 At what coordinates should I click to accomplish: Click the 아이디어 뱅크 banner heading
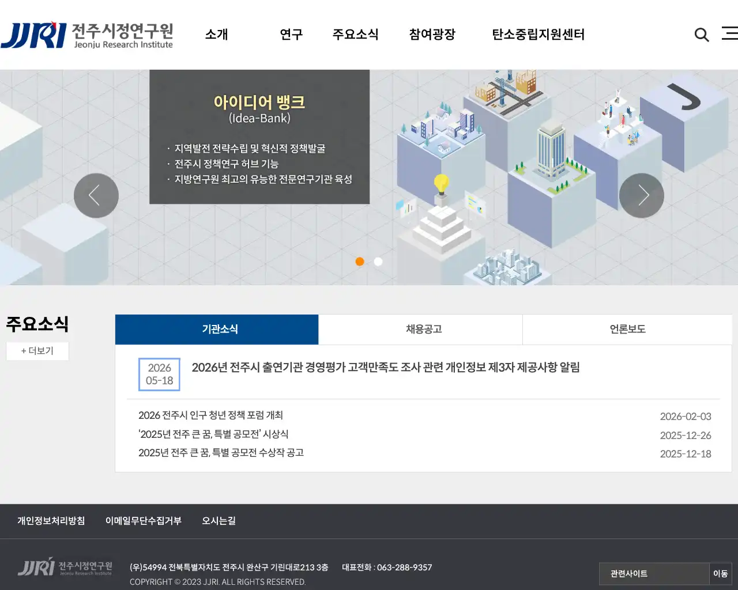259,103
